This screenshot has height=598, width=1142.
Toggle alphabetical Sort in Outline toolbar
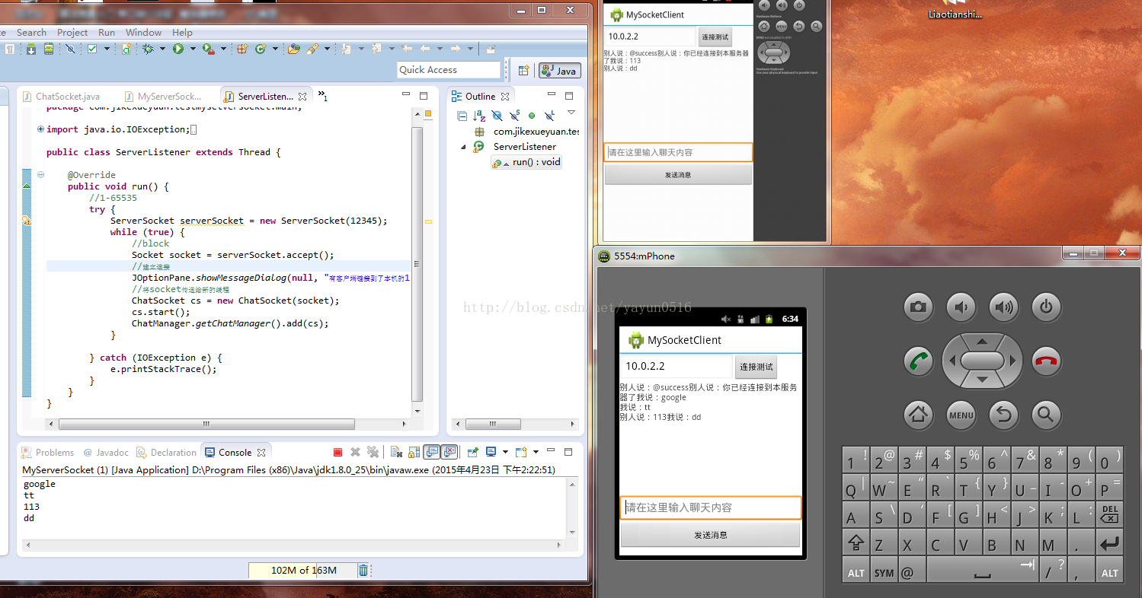click(x=479, y=116)
